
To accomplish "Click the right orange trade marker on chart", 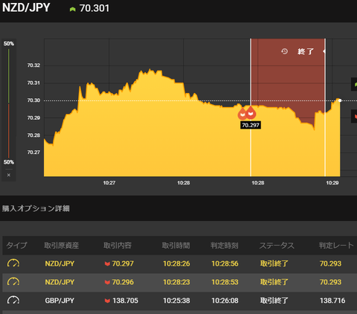I will (251, 113).
